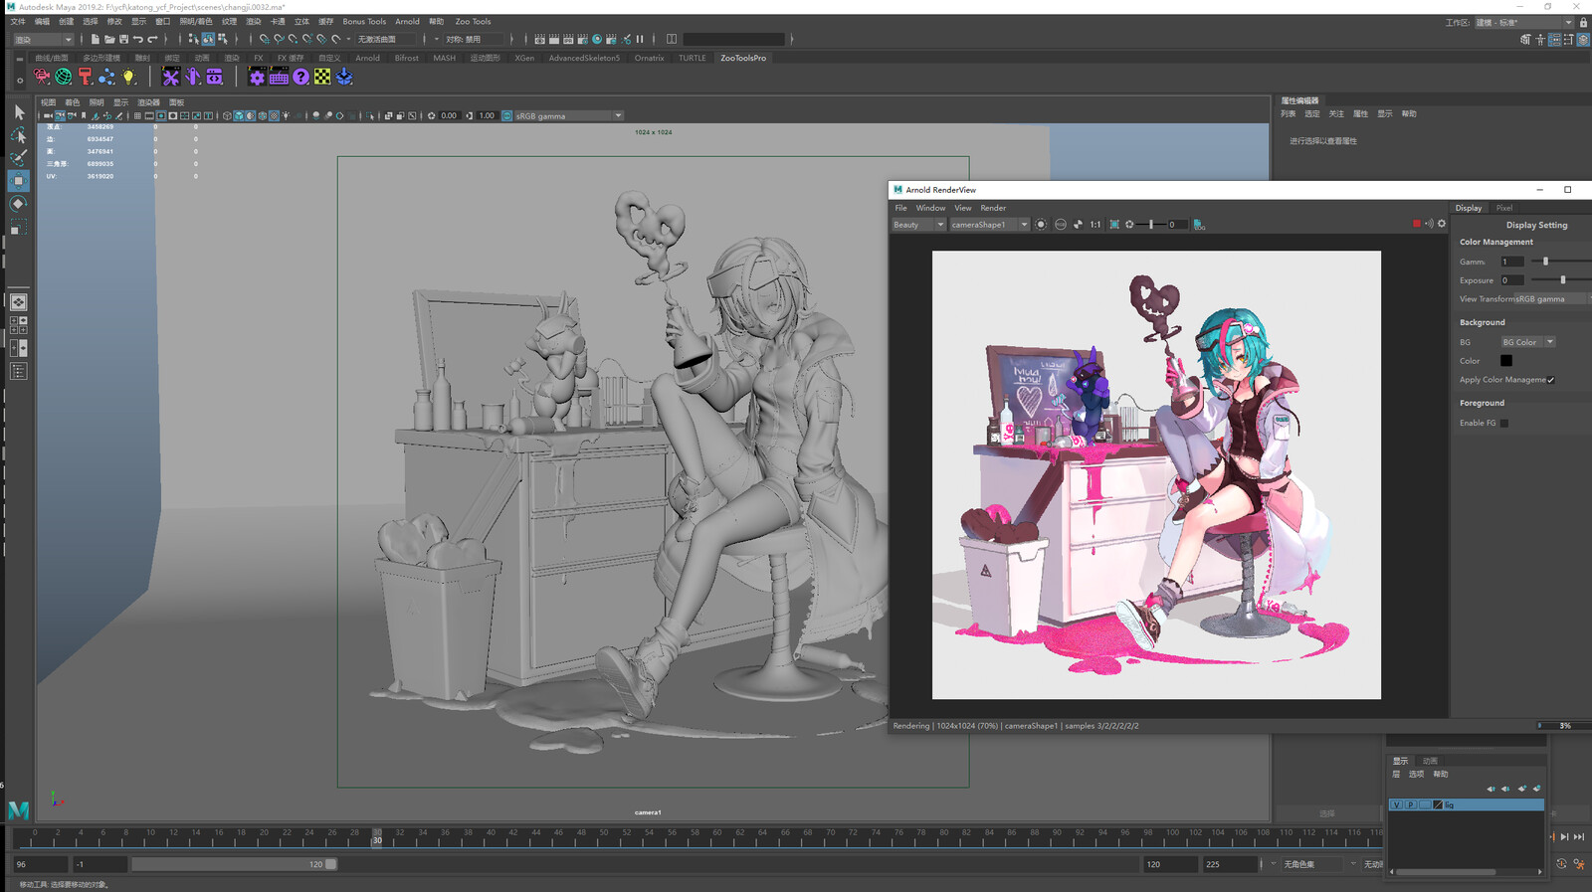
Task: Switch to the TURTLE shelf tab
Action: [693, 58]
